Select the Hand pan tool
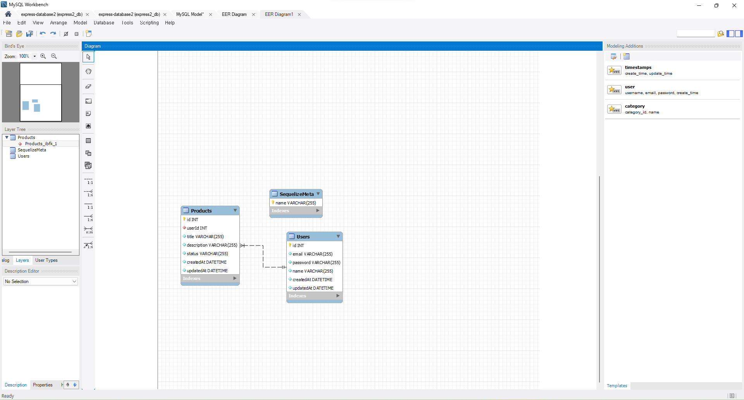Image resolution: width=744 pixels, height=400 pixels. coord(88,71)
